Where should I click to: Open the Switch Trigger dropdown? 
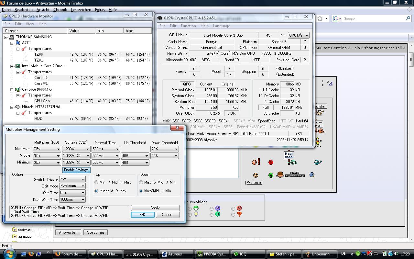point(72,179)
